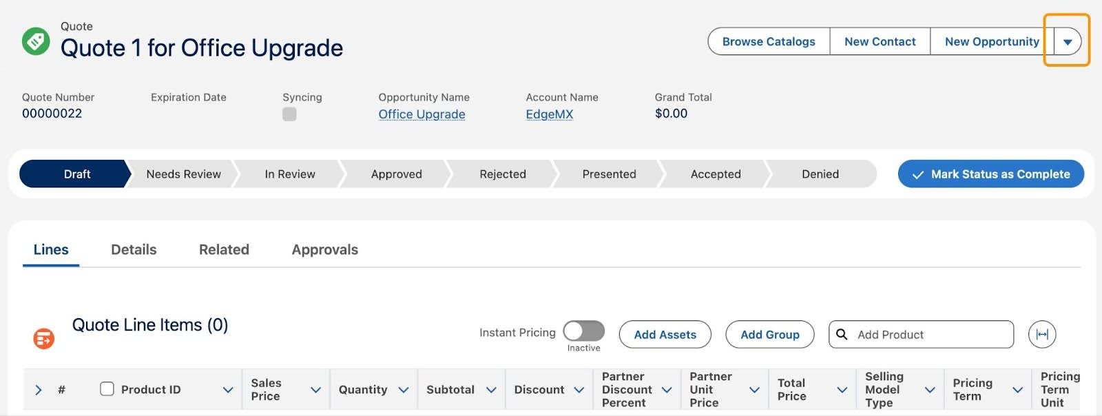
Task: Expand the Quantity column menu chevron
Action: coord(404,390)
